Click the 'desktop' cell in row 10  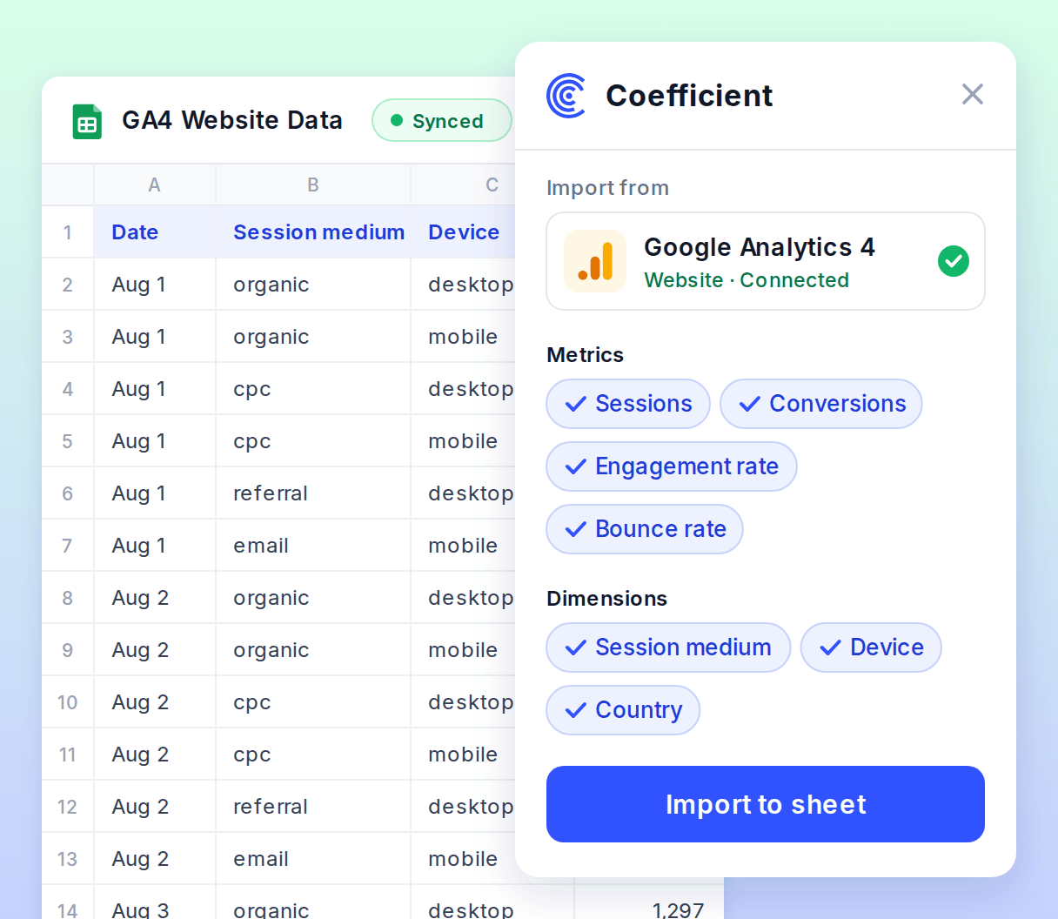(463, 702)
